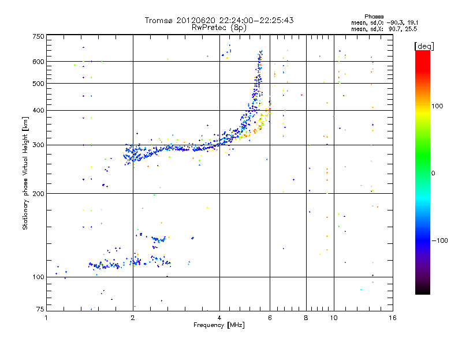Click the y-axis tick label '200'
The height and width of the screenshot is (346, 462).
tap(38, 194)
